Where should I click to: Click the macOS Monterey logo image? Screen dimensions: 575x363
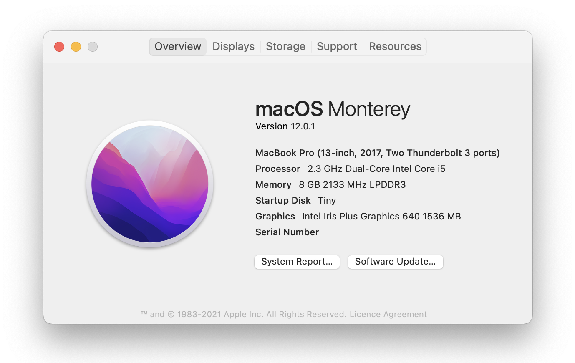click(x=150, y=184)
